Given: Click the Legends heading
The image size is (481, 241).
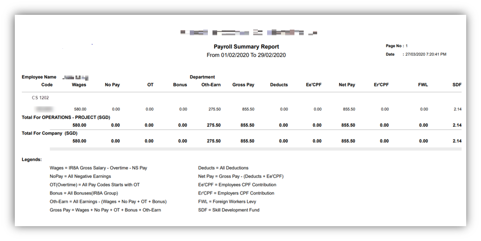Looking at the screenshot, I should [31, 159].
